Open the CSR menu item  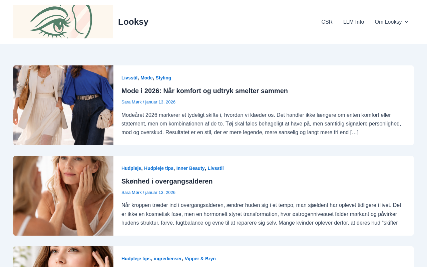[327, 22]
